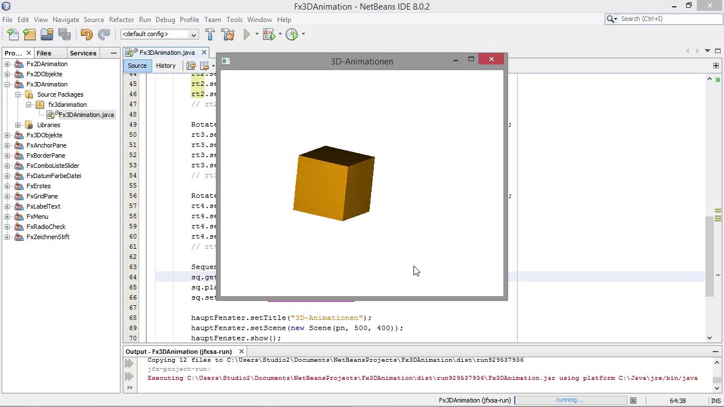
Task: Click the Re-run green arrows icon in Output
Action: 130,364
